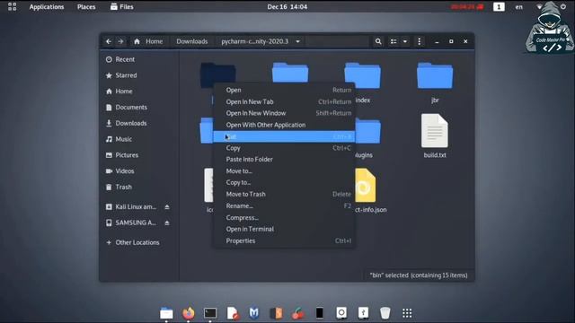Eject the Kali Linux am... volume
575x323 pixels.
click(x=167, y=207)
